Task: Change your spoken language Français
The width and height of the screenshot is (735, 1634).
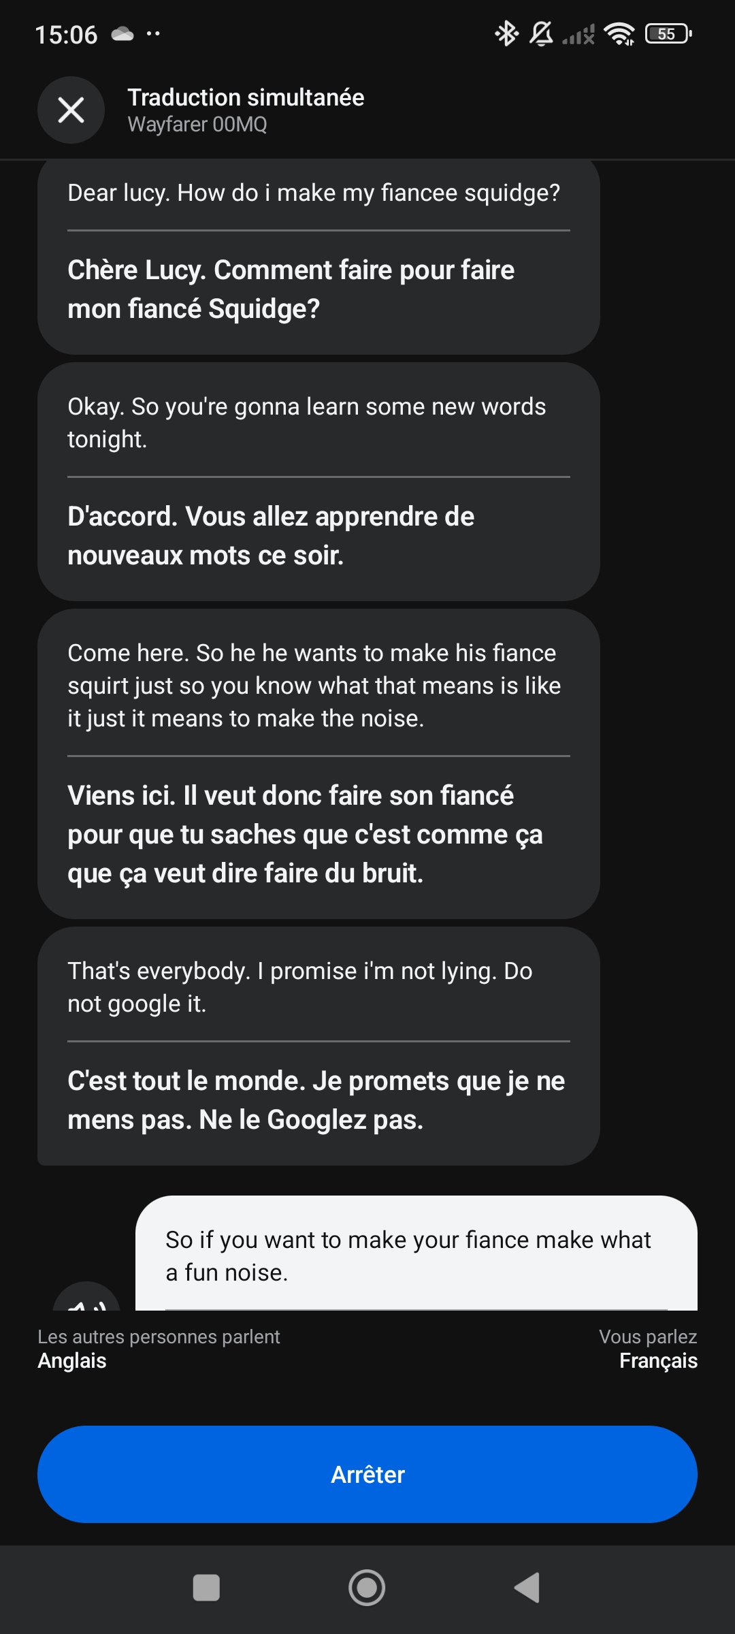Action: pyautogui.click(x=658, y=1360)
